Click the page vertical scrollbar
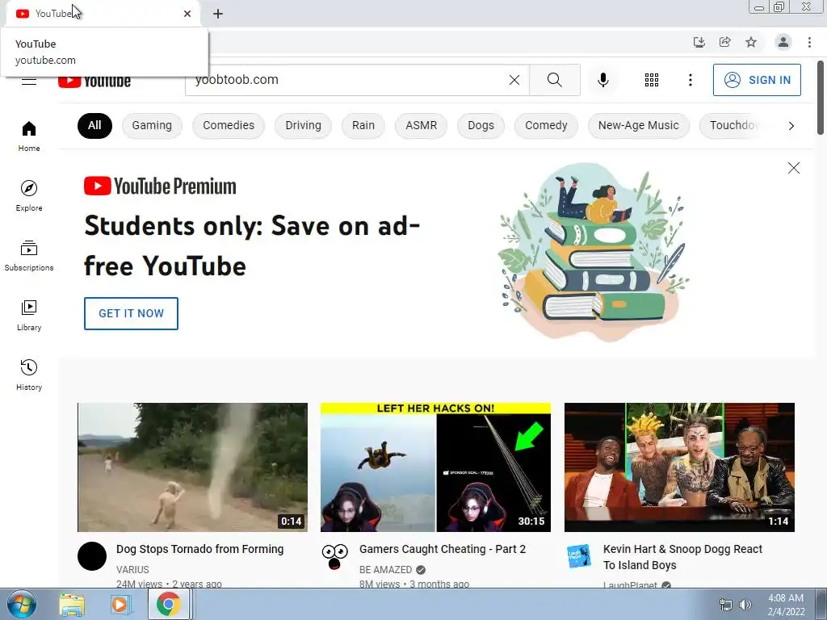The height and width of the screenshot is (620, 827). [x=821, y=98]
